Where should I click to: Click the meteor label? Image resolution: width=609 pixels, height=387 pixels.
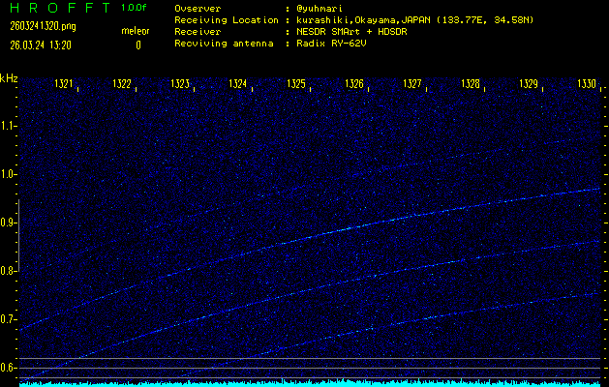pos(135,32)
